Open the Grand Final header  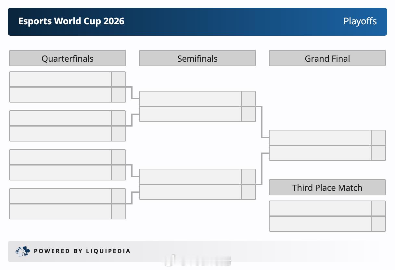[327, 58]
